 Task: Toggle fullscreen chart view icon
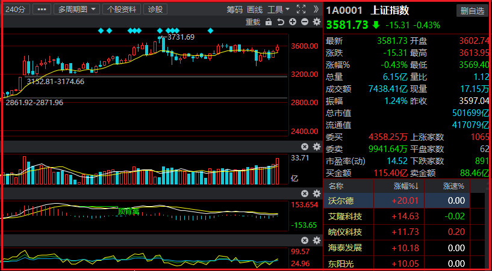[x=302, y=9]
